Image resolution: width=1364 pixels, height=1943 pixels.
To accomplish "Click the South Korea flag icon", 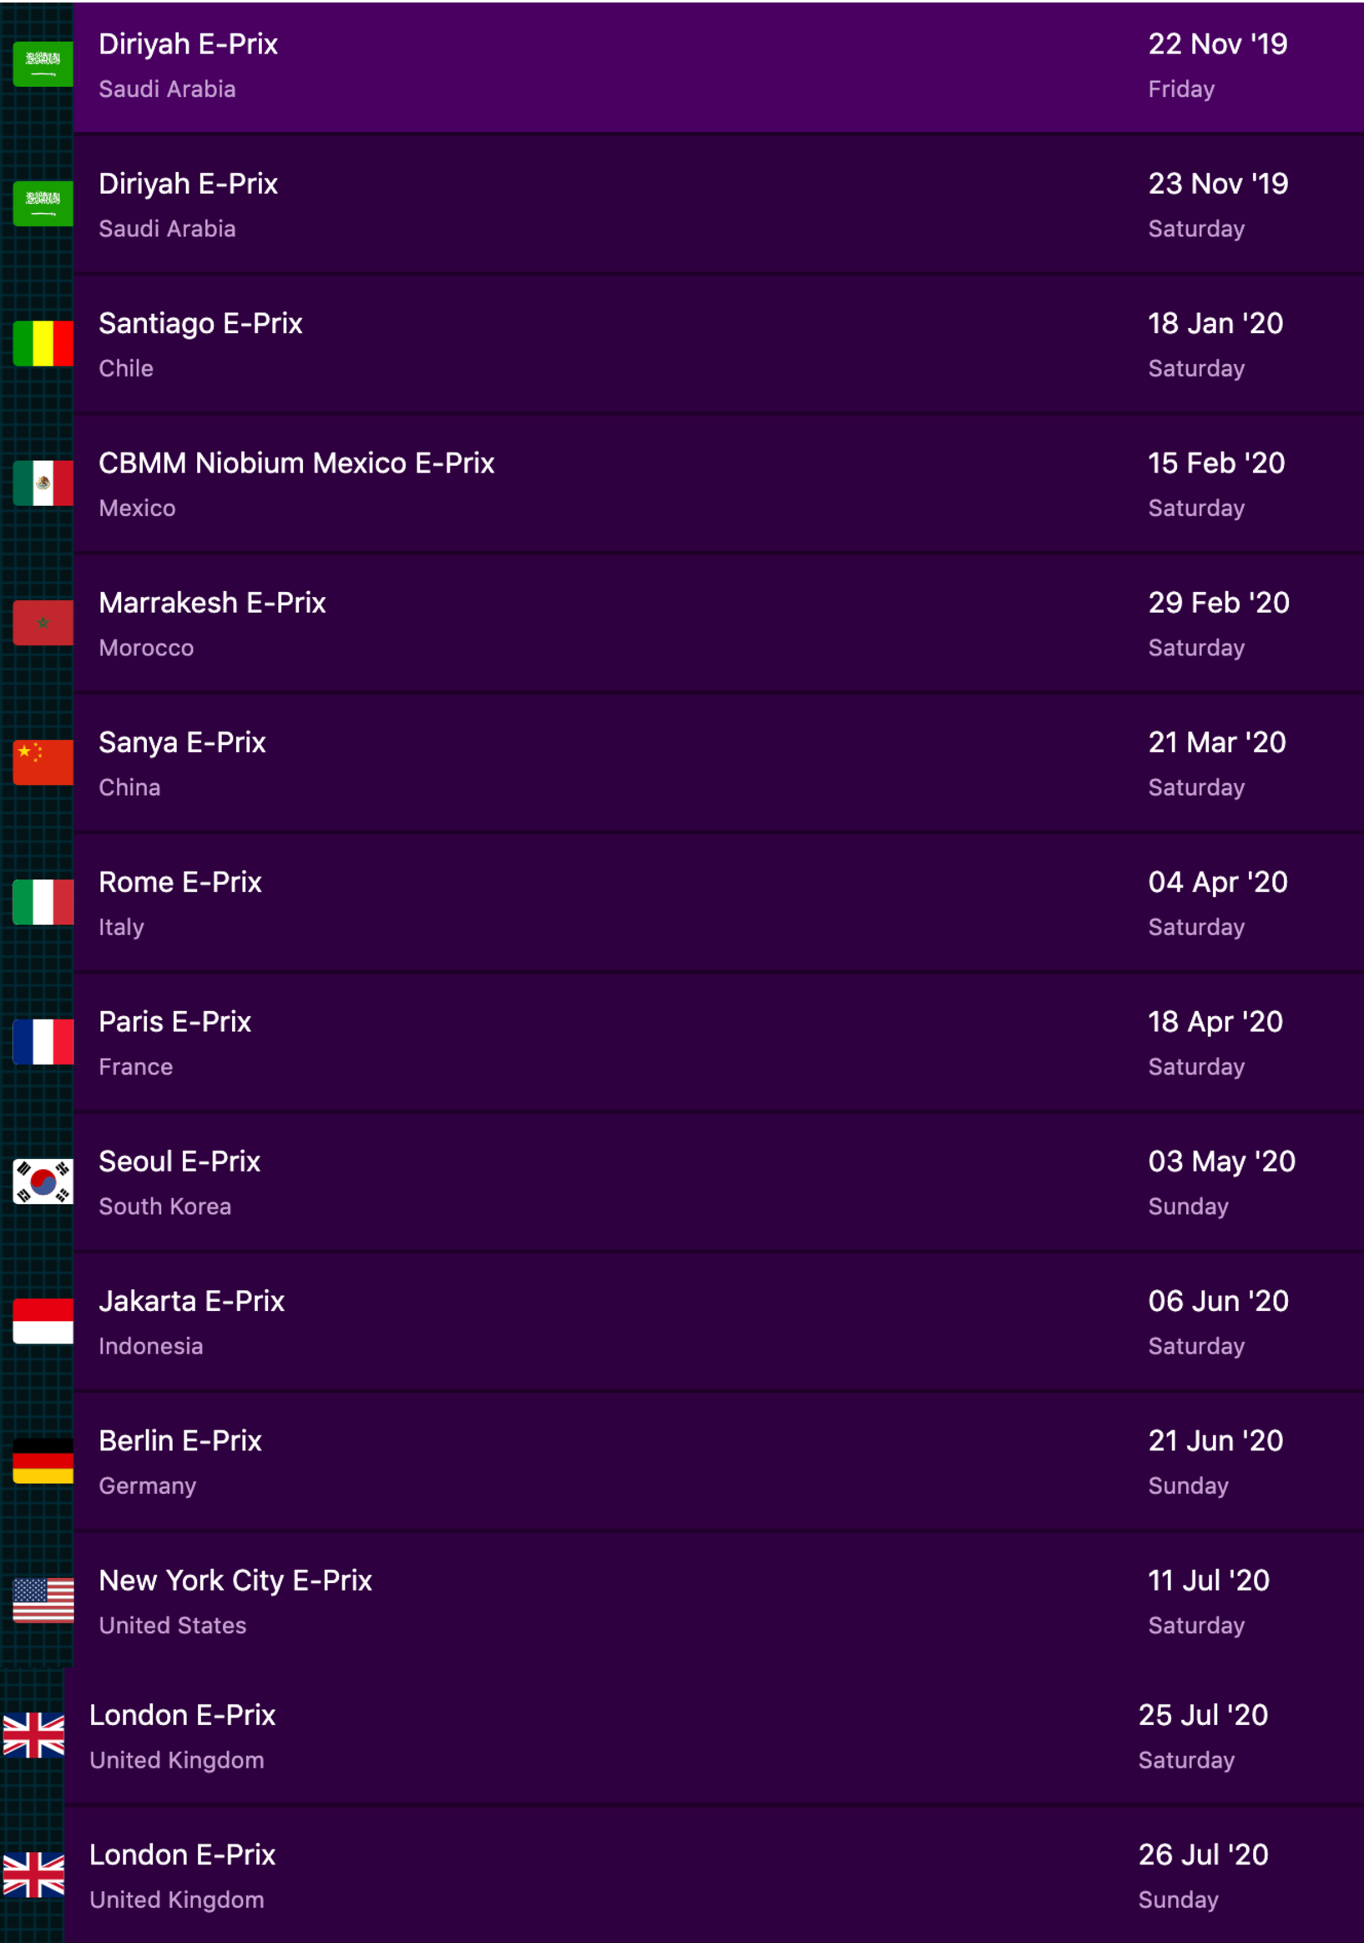I will tap(43, 1181).
